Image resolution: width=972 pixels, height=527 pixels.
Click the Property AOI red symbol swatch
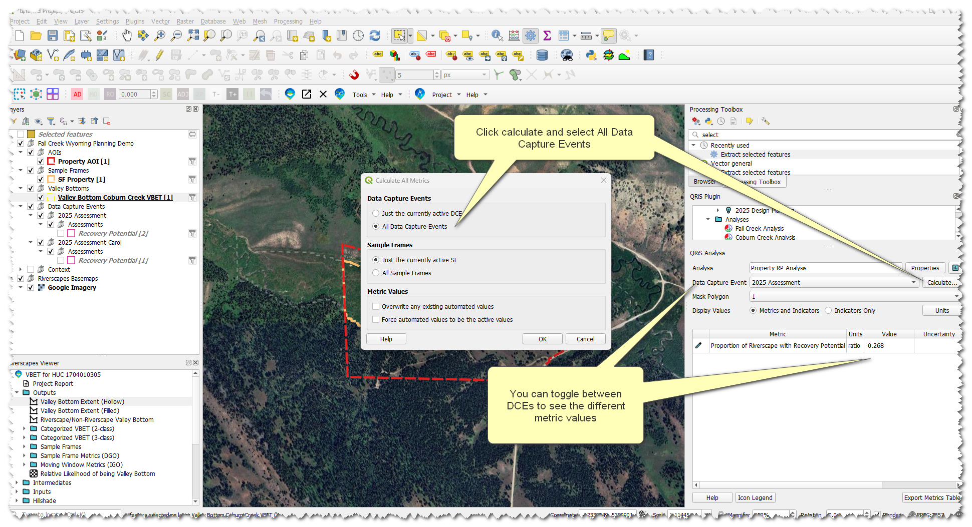coord(51,161)
